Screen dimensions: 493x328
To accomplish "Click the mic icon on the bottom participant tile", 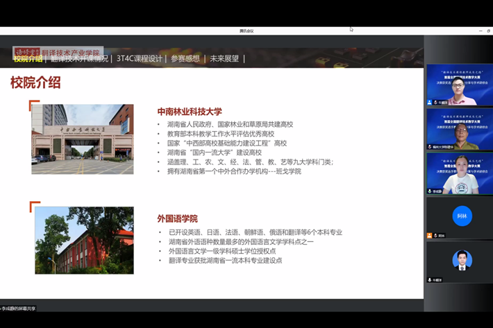I will coord(430,279).
